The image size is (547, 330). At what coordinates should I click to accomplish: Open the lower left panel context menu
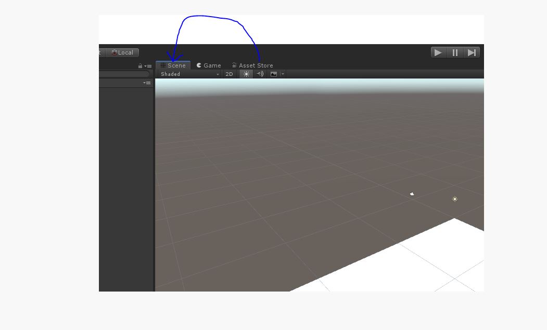[147, 83]
